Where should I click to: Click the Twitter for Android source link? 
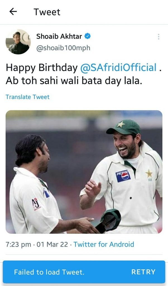coord(104,244)
